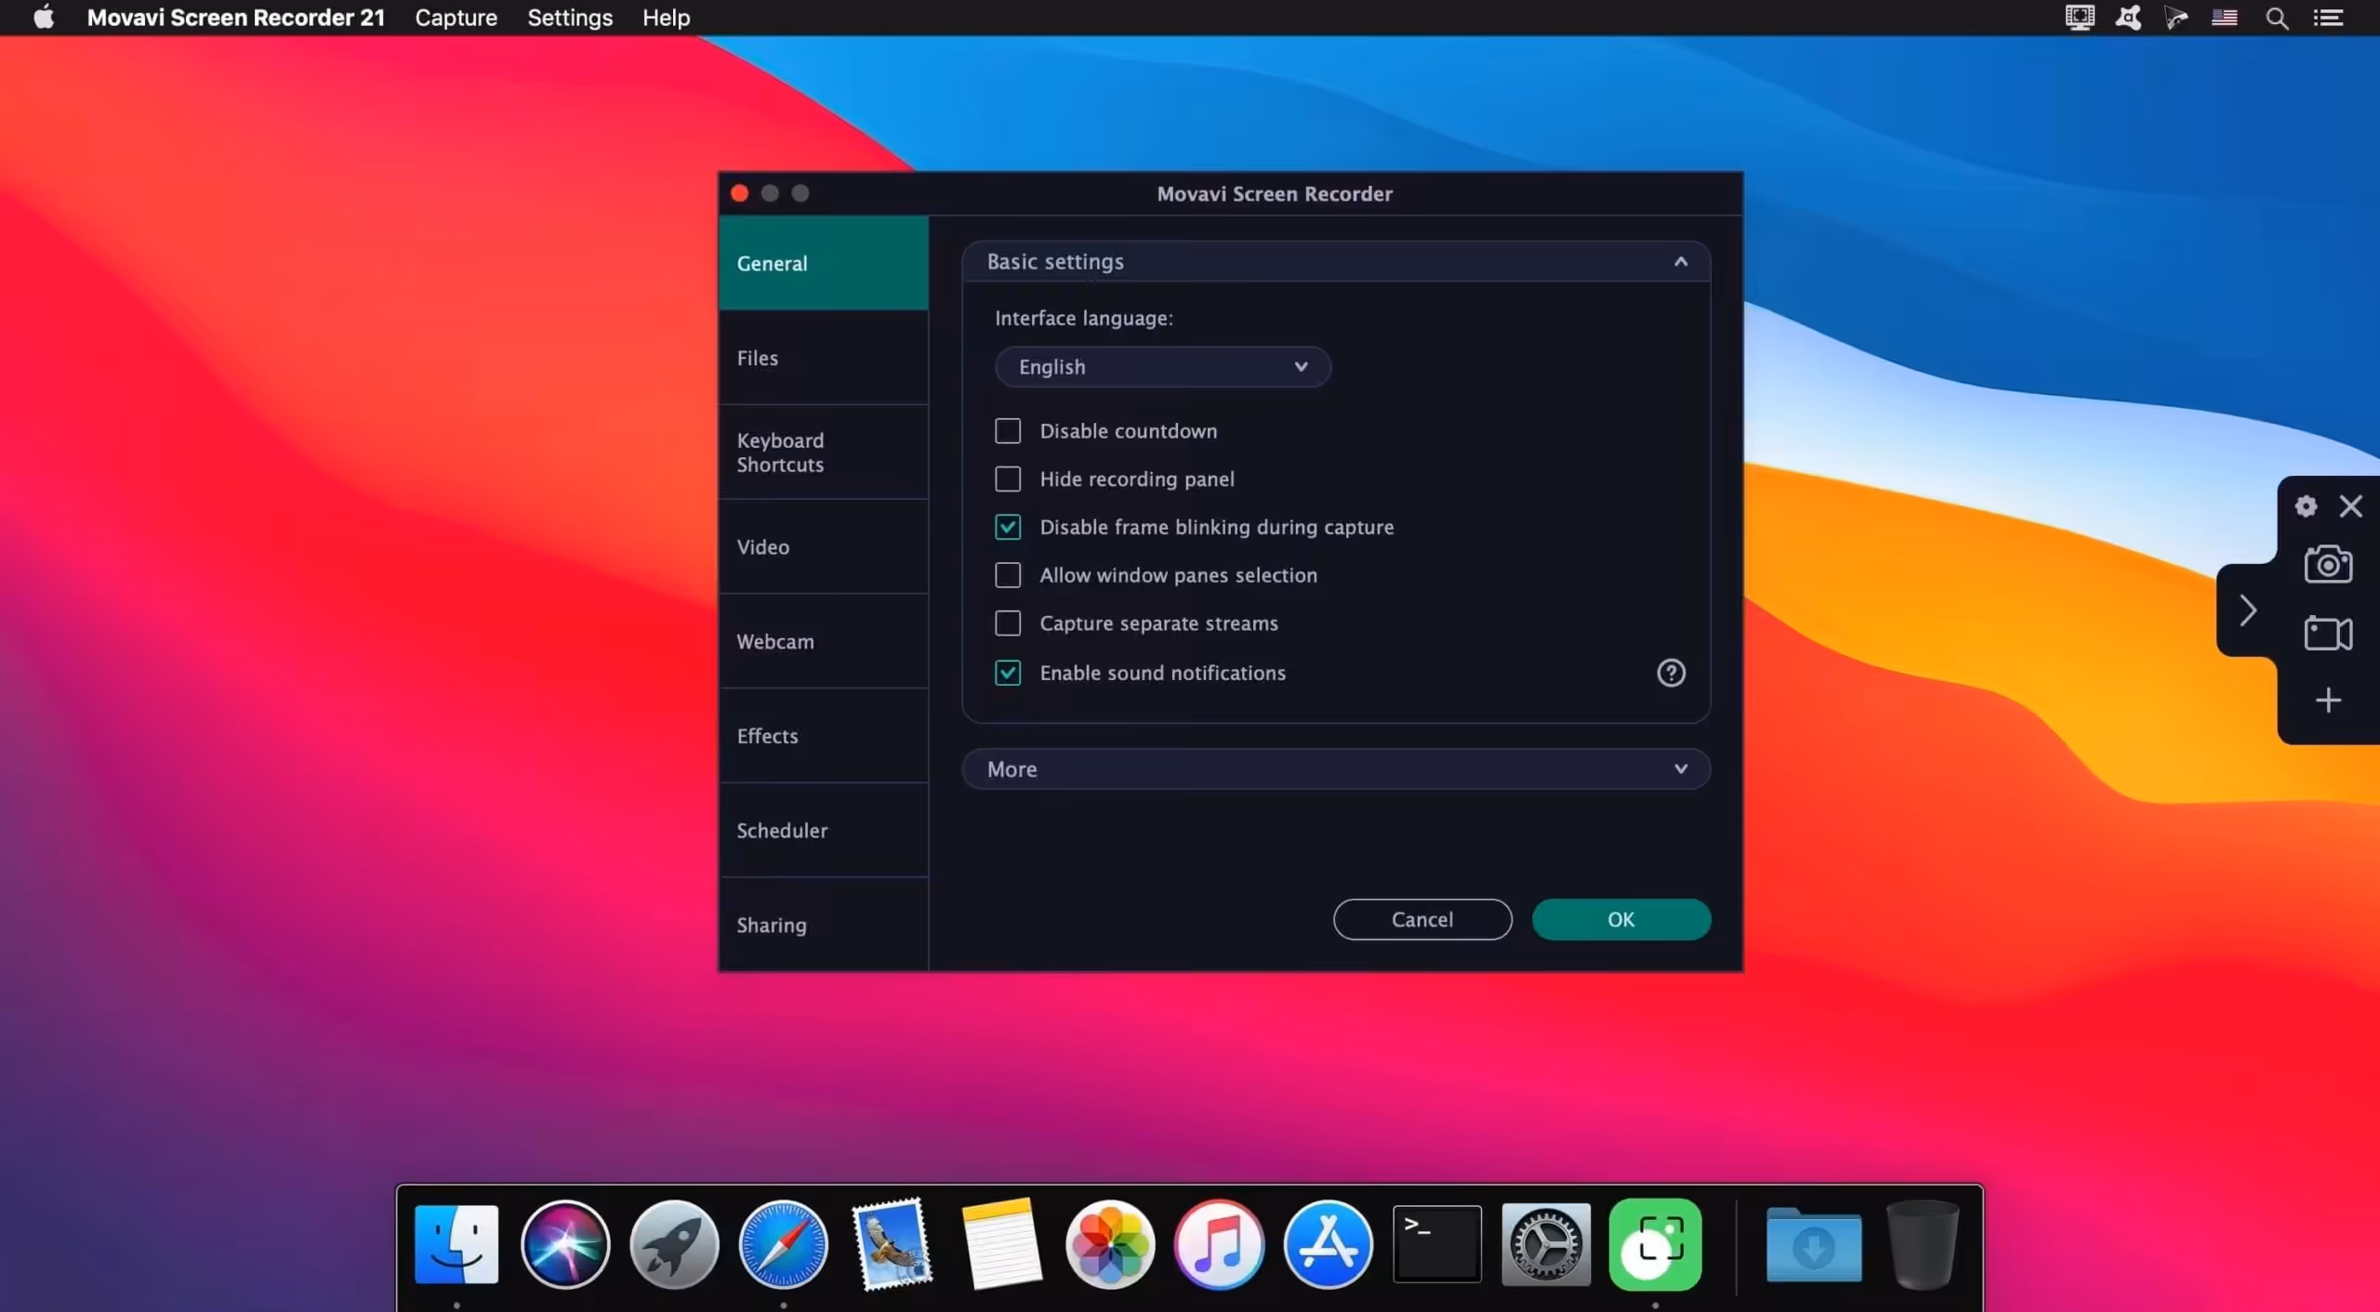Confirm settings with the OK button
Viewport: 2380px width, 1312px height.
coord(1621,920)
